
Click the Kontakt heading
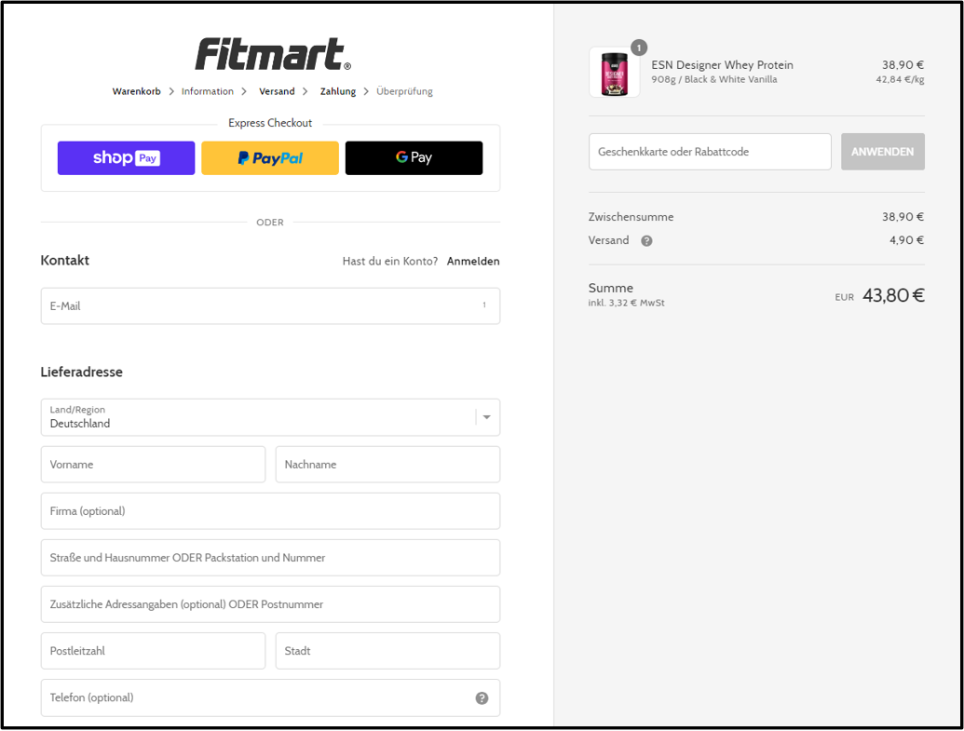pos(64,260)
